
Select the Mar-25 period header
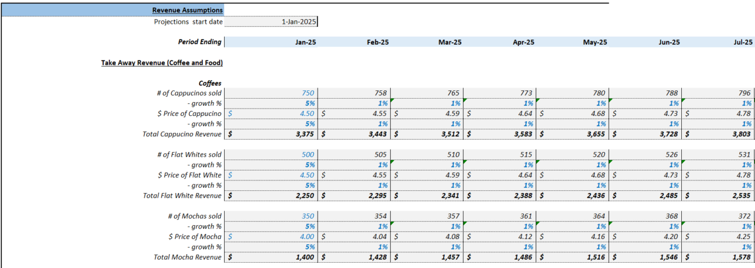pos(450,42)
